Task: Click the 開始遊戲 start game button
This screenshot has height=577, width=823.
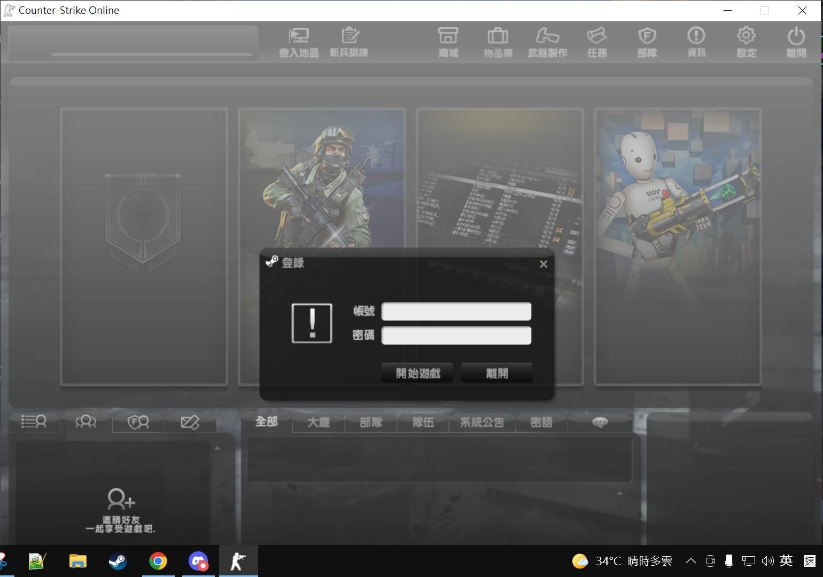Action: (x=417, y=373)
